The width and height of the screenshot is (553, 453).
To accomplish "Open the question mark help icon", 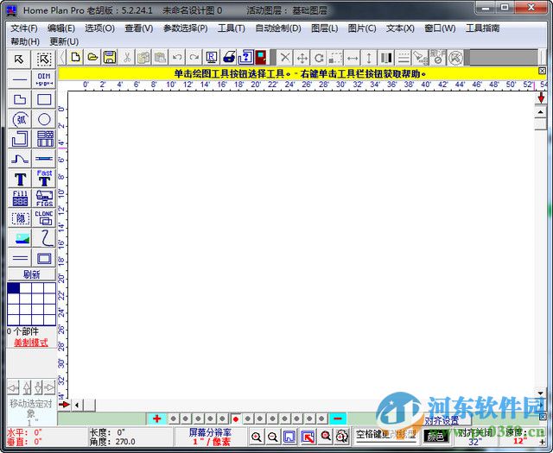I will [x=245, y=57].
